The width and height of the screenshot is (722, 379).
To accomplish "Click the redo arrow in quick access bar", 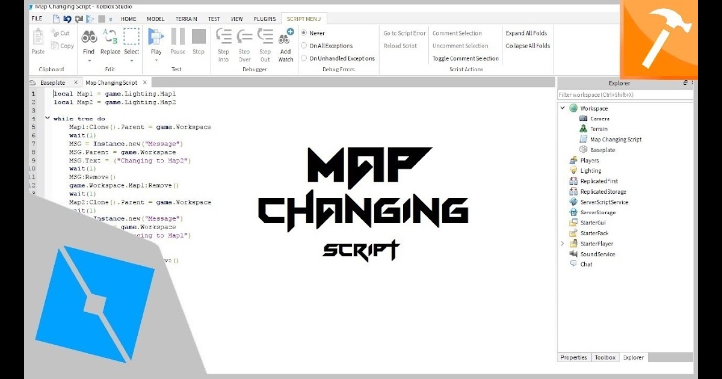I will pos(79,19).
